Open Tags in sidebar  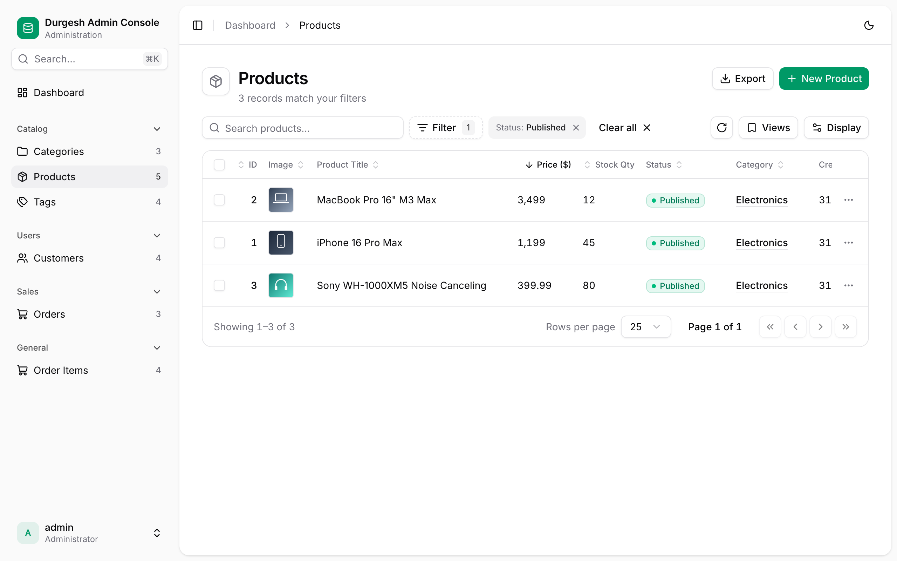tap(89, 202)
